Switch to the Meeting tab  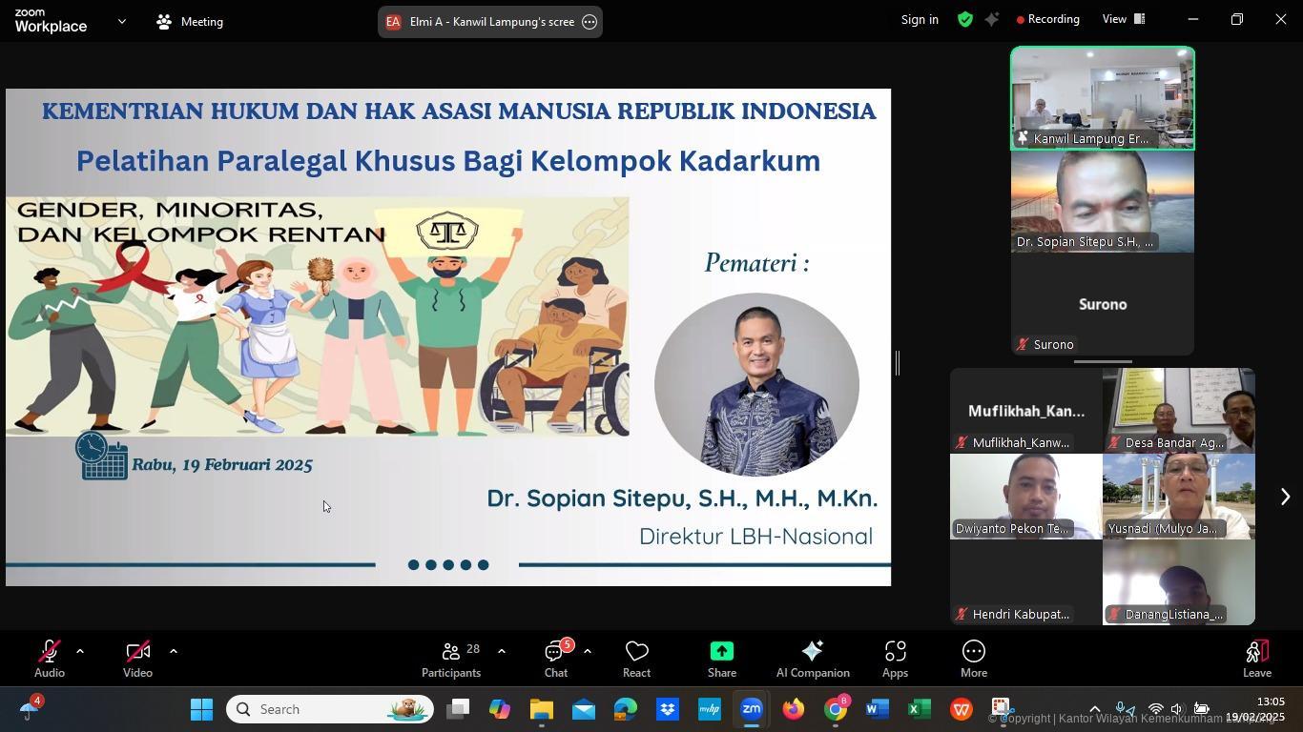tap(190, 21)
